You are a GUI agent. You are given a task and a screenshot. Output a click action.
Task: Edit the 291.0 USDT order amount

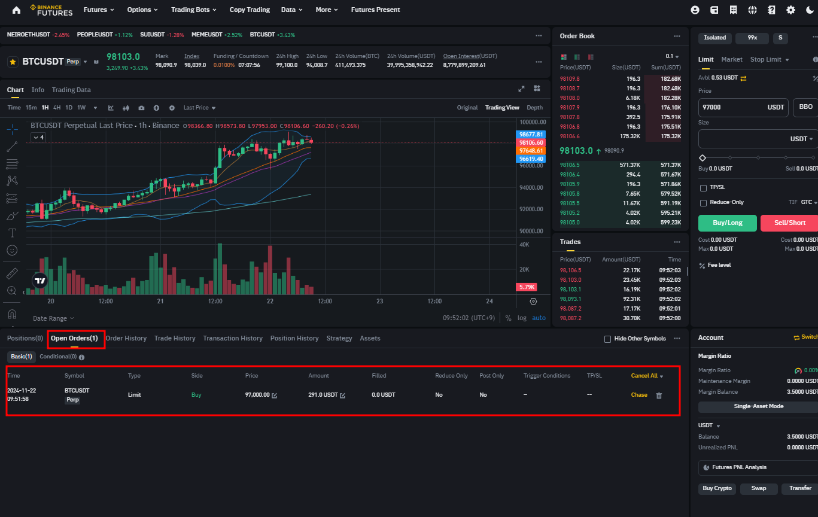[x=343, y=396]
